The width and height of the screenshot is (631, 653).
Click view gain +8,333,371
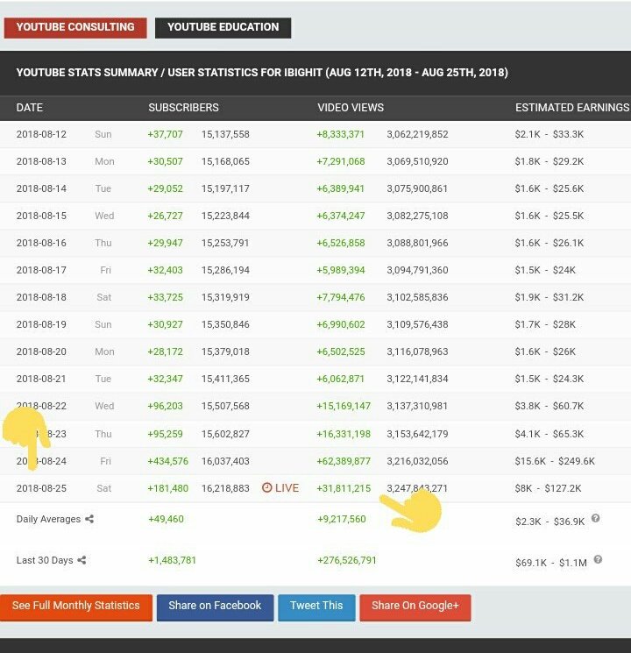pos(340,134)
